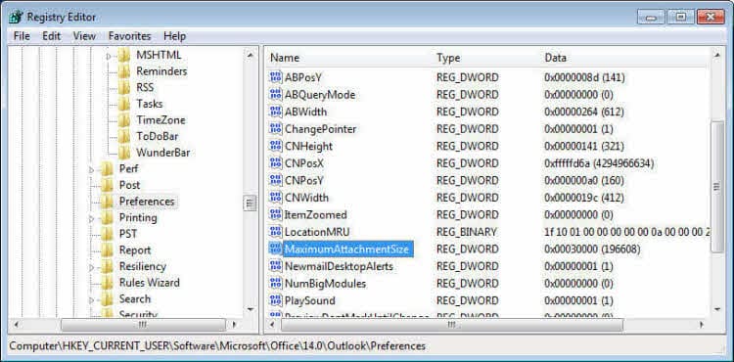Click the ABWidth DWORD value icon
This screenshot has height=362, width=734.
click(x=276, y=112)
